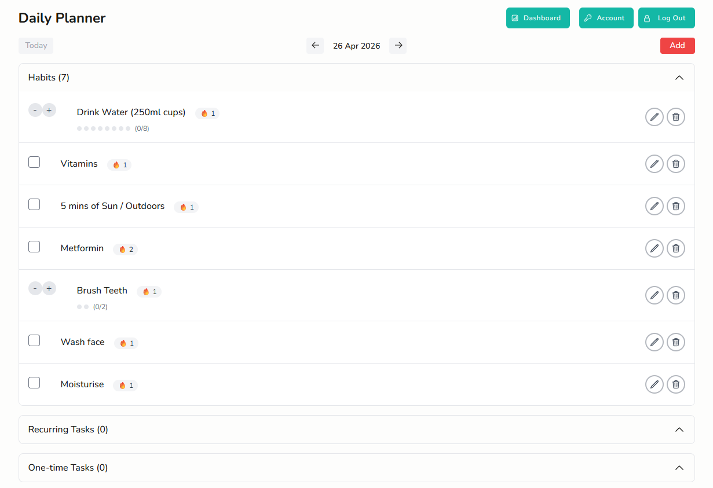Click the Brush Teeth habit name
The image size is (713, 488).
(x=102, y=291)
